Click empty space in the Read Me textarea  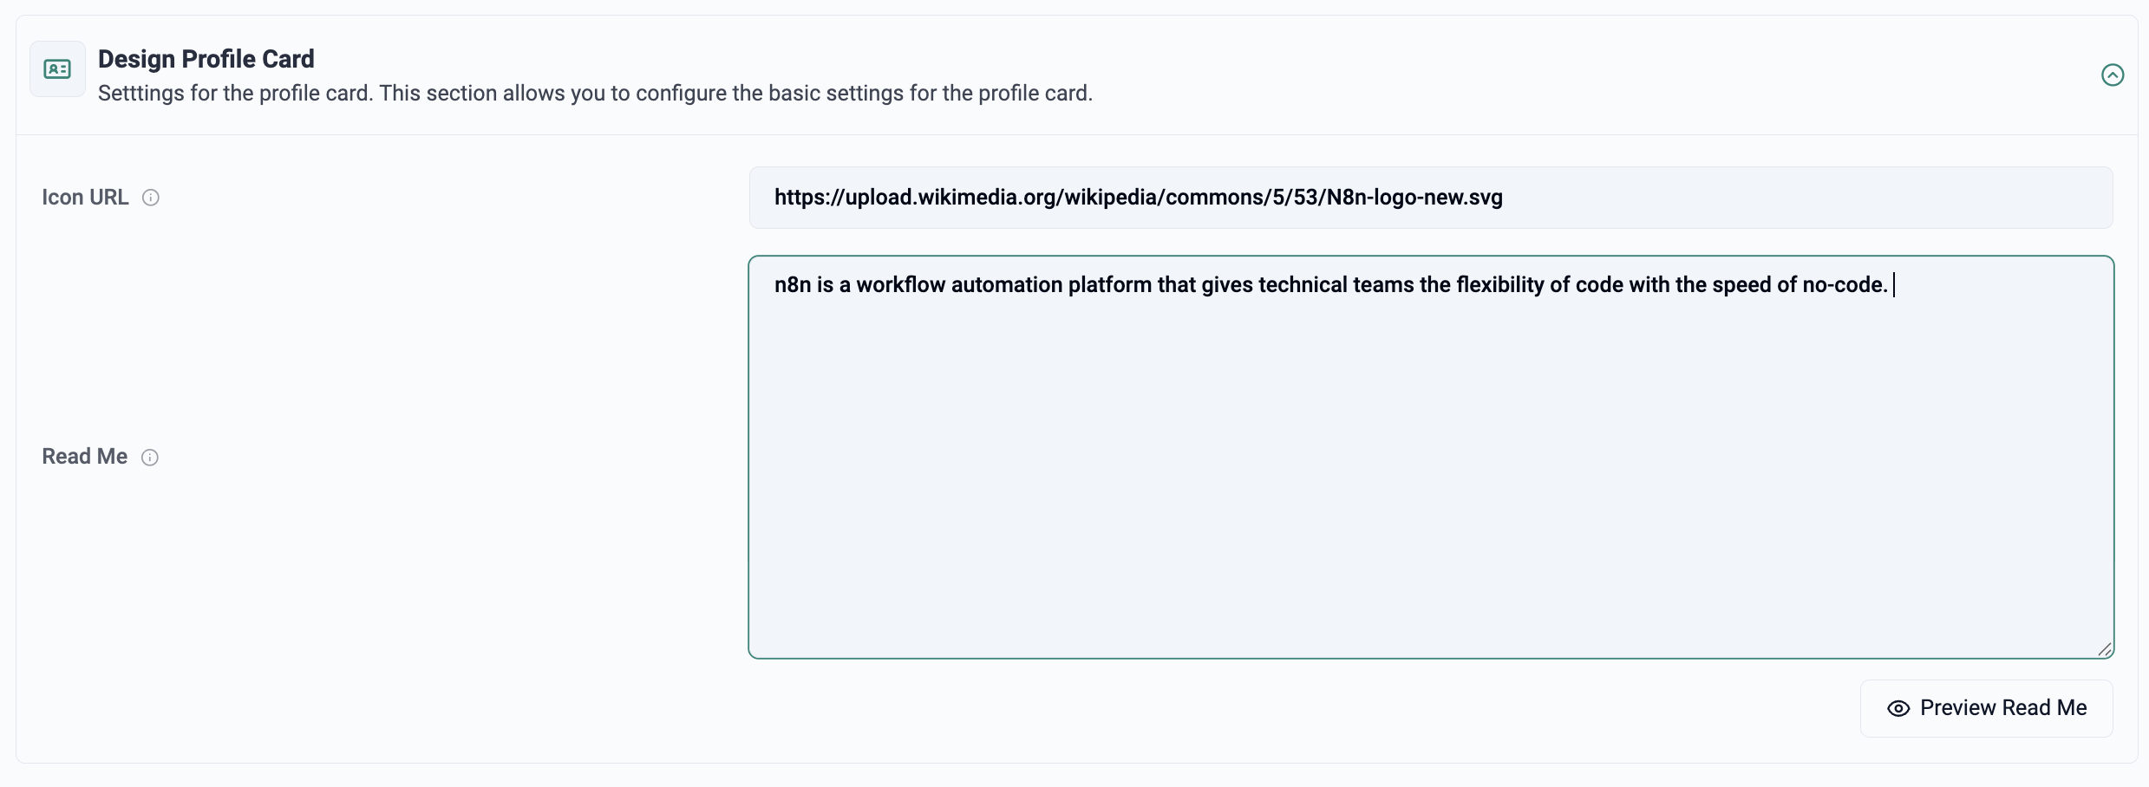(x=1431, y=485)
